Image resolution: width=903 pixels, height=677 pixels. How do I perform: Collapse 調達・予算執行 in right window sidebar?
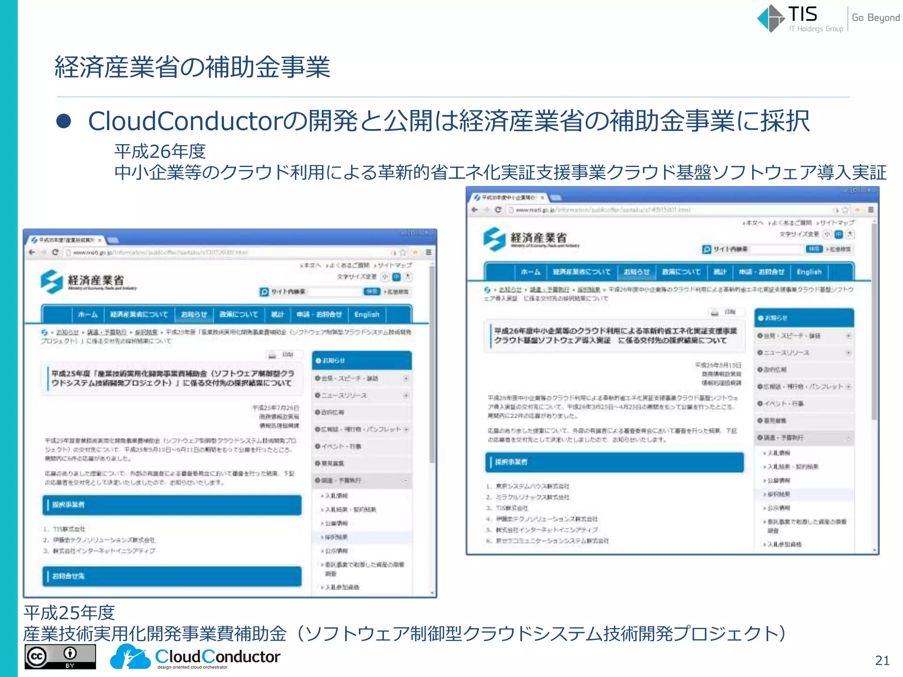pos(848,438)
